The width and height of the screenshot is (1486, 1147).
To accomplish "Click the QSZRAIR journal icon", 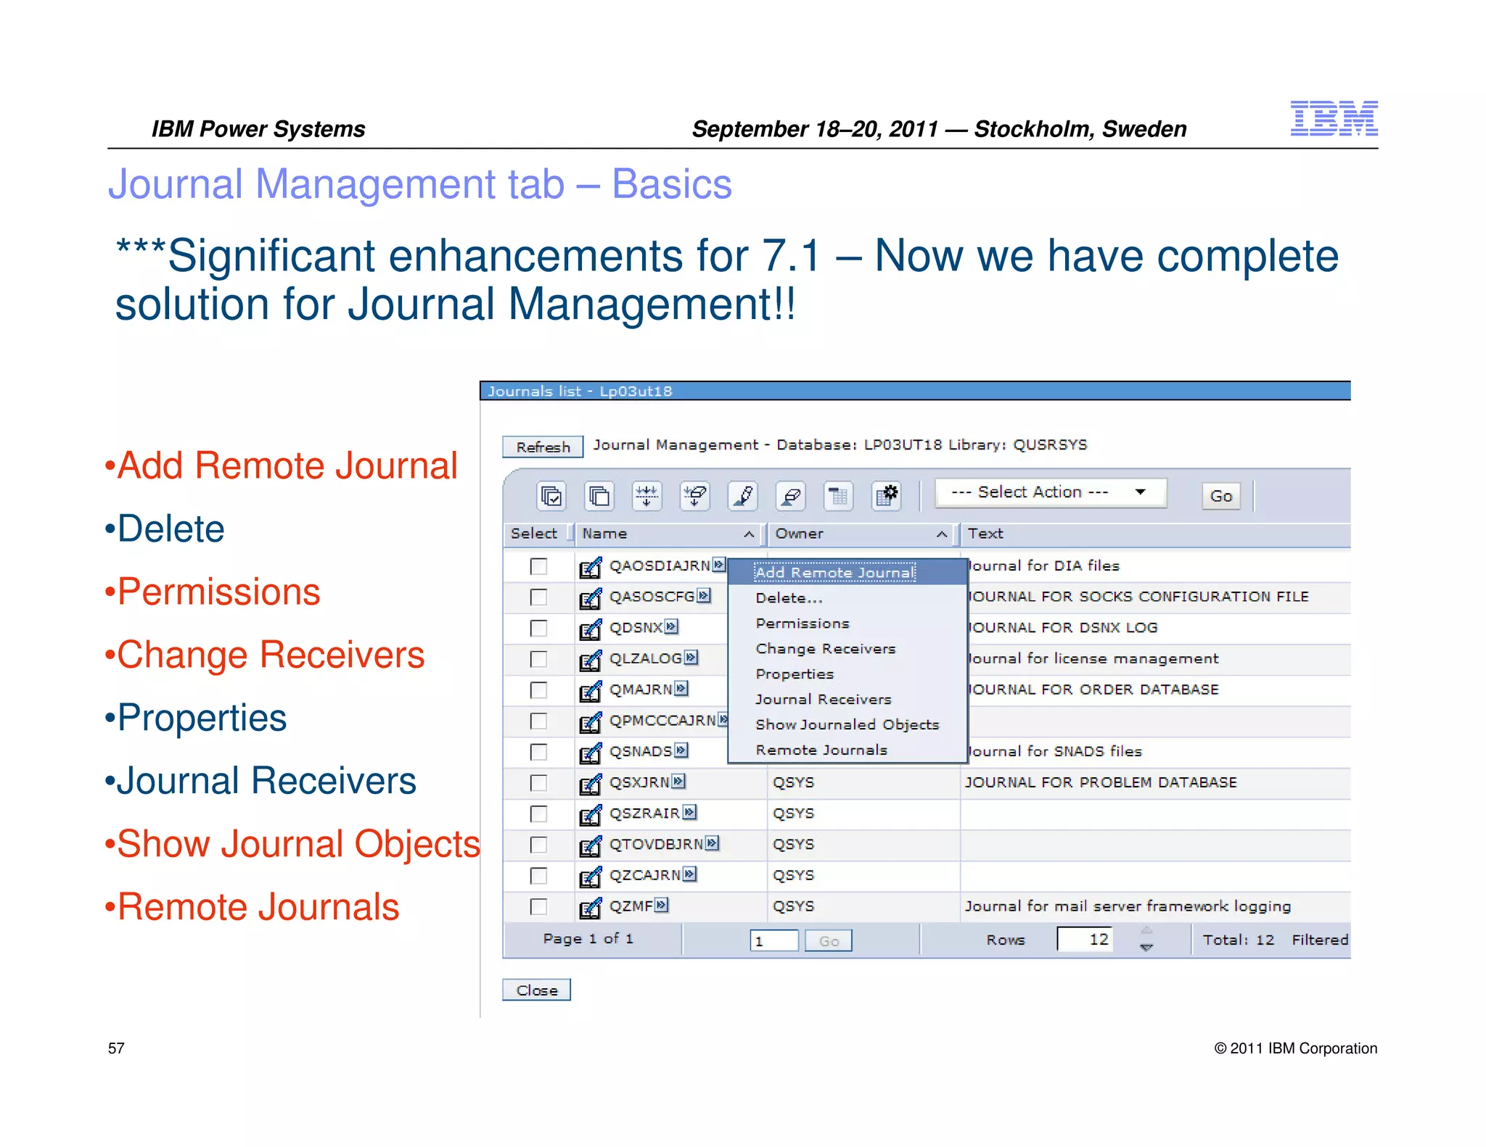I will (x=591, y=815).
